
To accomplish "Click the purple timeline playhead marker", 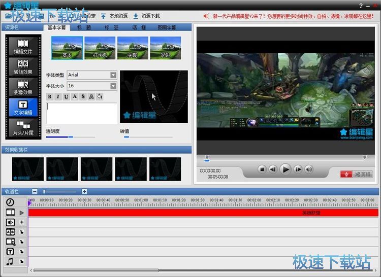I will 30,203.
